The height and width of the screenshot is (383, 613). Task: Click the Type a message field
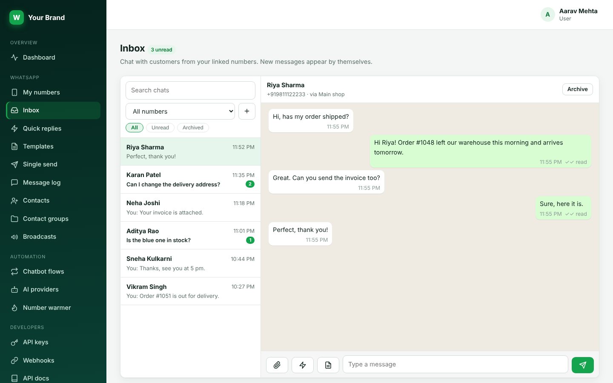[x=455, y=364]
